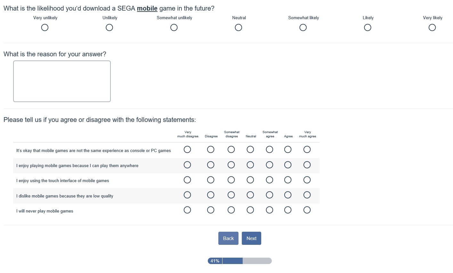Choose 'Somewhat agree' for touch interface statement
This screenshot has height=273, width=453.
(x=270, y=180)
